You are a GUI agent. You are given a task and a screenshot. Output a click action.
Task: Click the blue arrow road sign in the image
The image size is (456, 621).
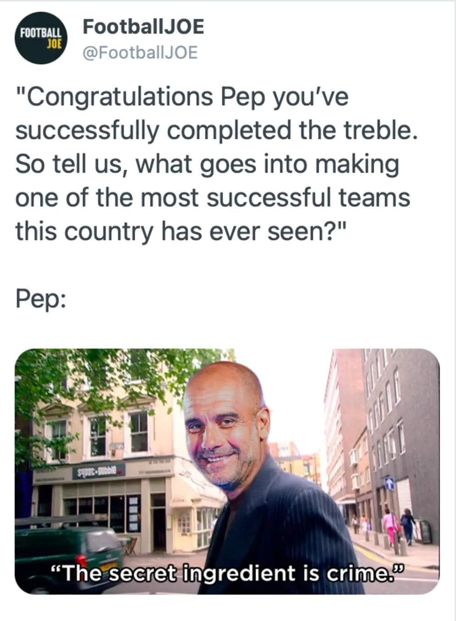point(389,483)
